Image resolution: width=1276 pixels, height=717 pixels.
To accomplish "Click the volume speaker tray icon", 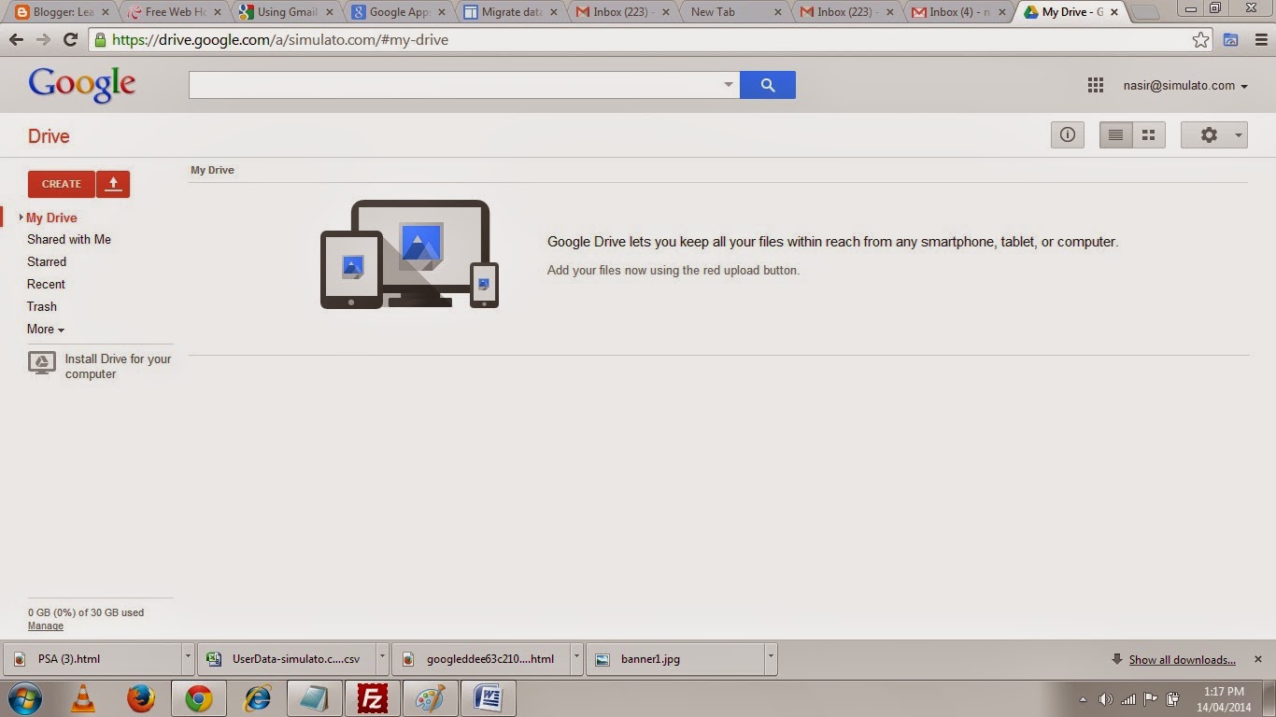I will (x=1106, y=699).
